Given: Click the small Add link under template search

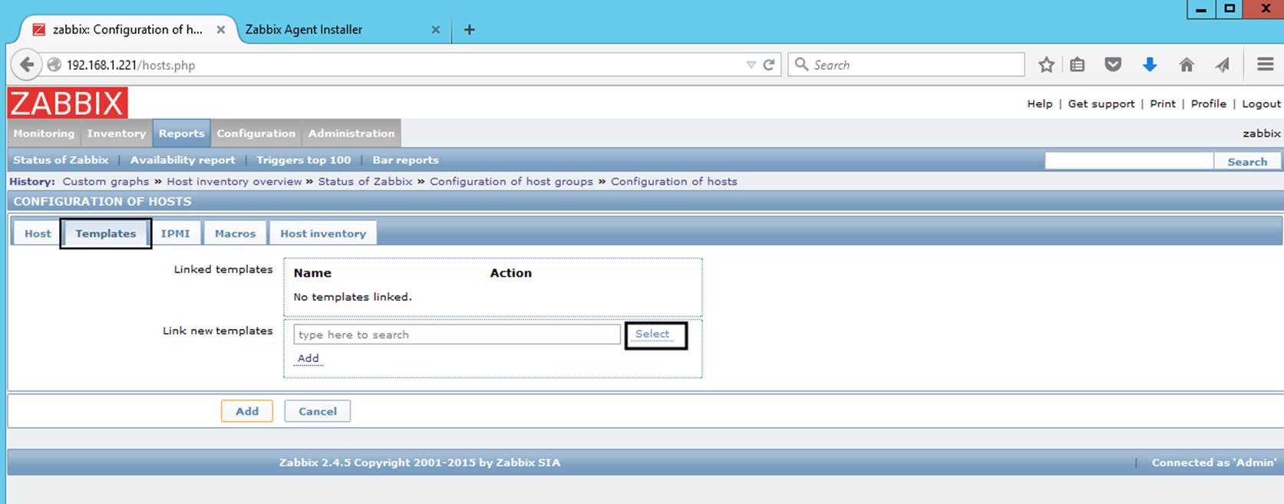Looking at the screenshot, I should [x=308, y=358].
